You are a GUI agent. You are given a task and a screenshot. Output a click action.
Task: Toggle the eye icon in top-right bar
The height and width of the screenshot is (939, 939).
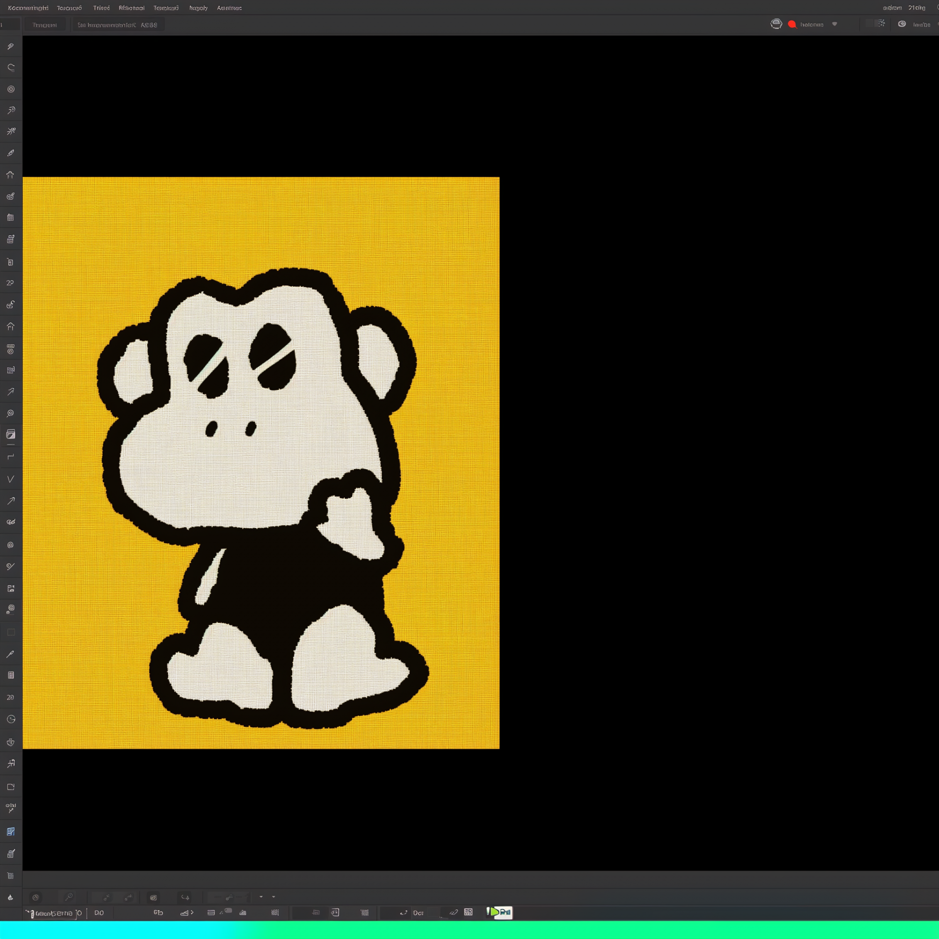[902, 24]
